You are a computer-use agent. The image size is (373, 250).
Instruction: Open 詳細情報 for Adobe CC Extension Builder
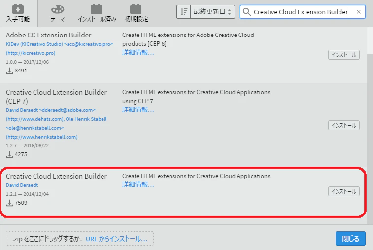pyautogui.click(x=138, y=53)
